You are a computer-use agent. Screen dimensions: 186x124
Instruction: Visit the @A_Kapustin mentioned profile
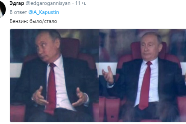pos(44,12)
